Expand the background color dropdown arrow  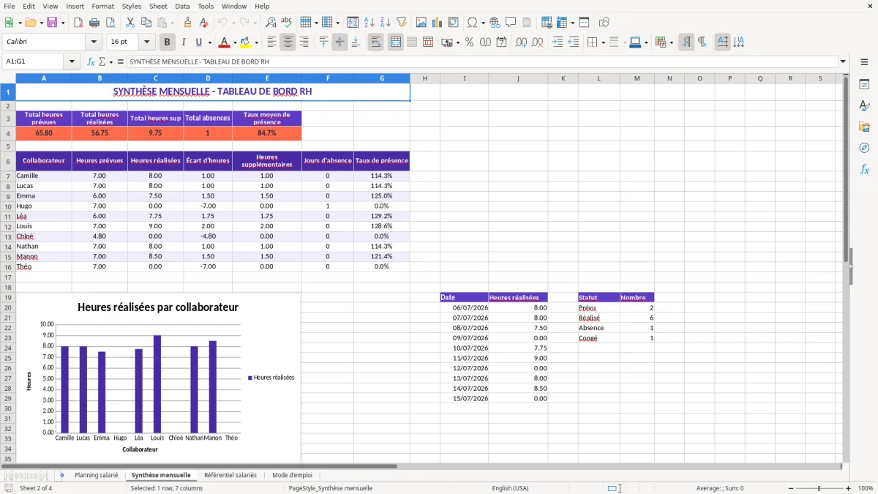point(256,42)
